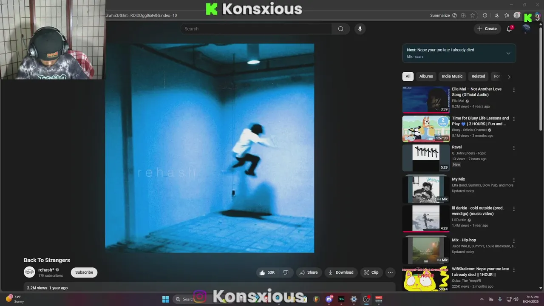Image resolution: width=544 pixels, height=306 pixels.
Task: Open options menu for Bluey video
Action: click(514, 119)
